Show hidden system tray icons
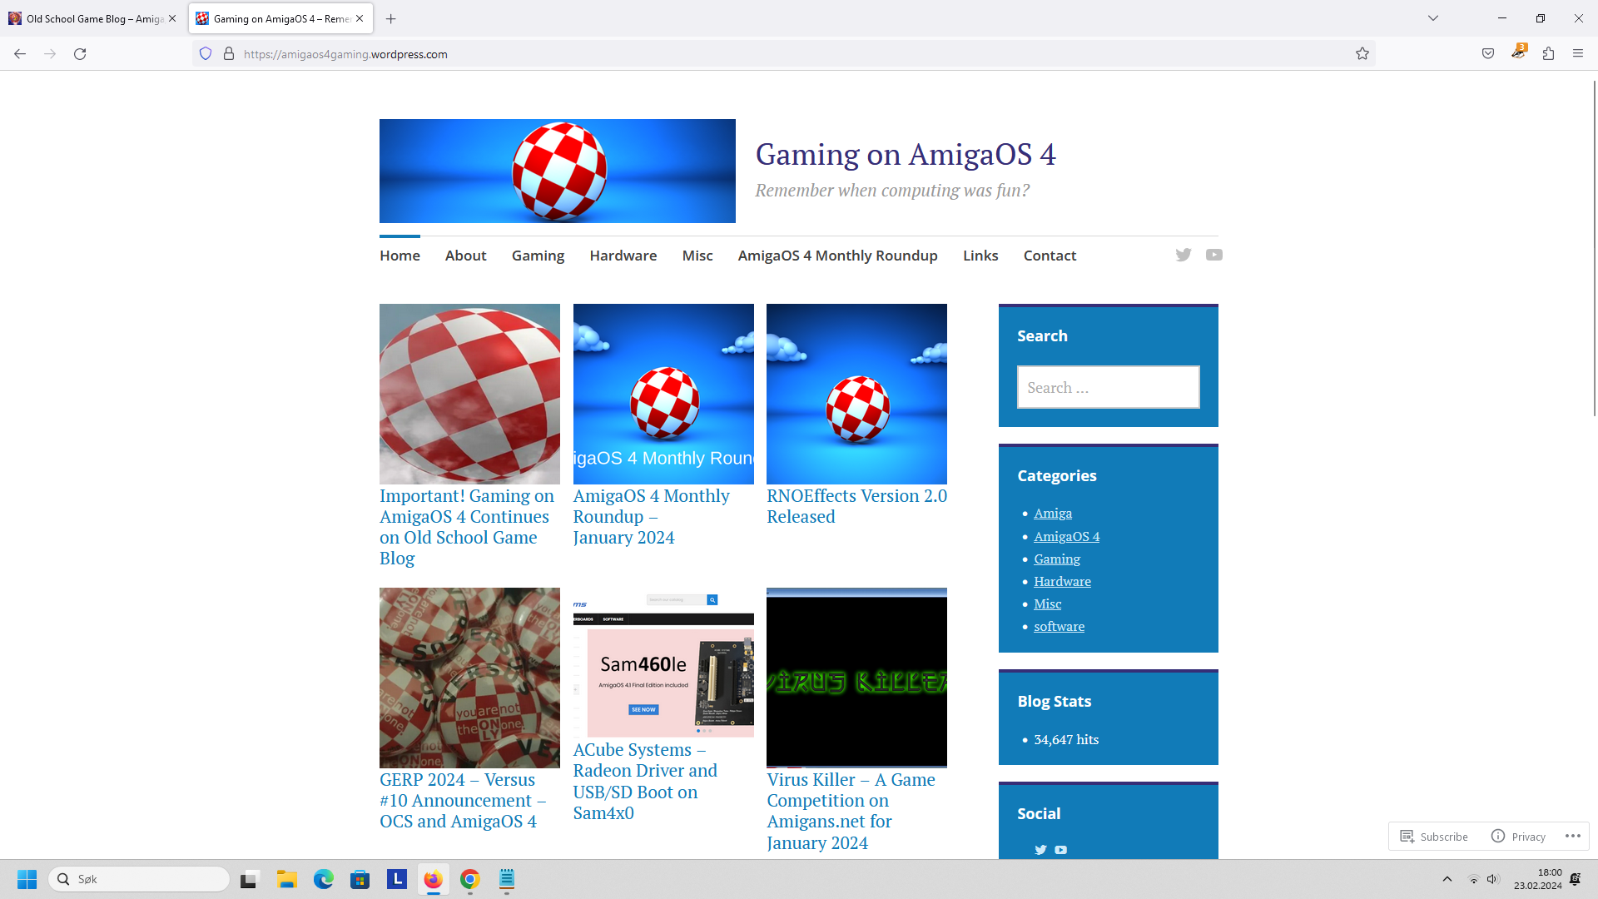 tap(1447, 879)
